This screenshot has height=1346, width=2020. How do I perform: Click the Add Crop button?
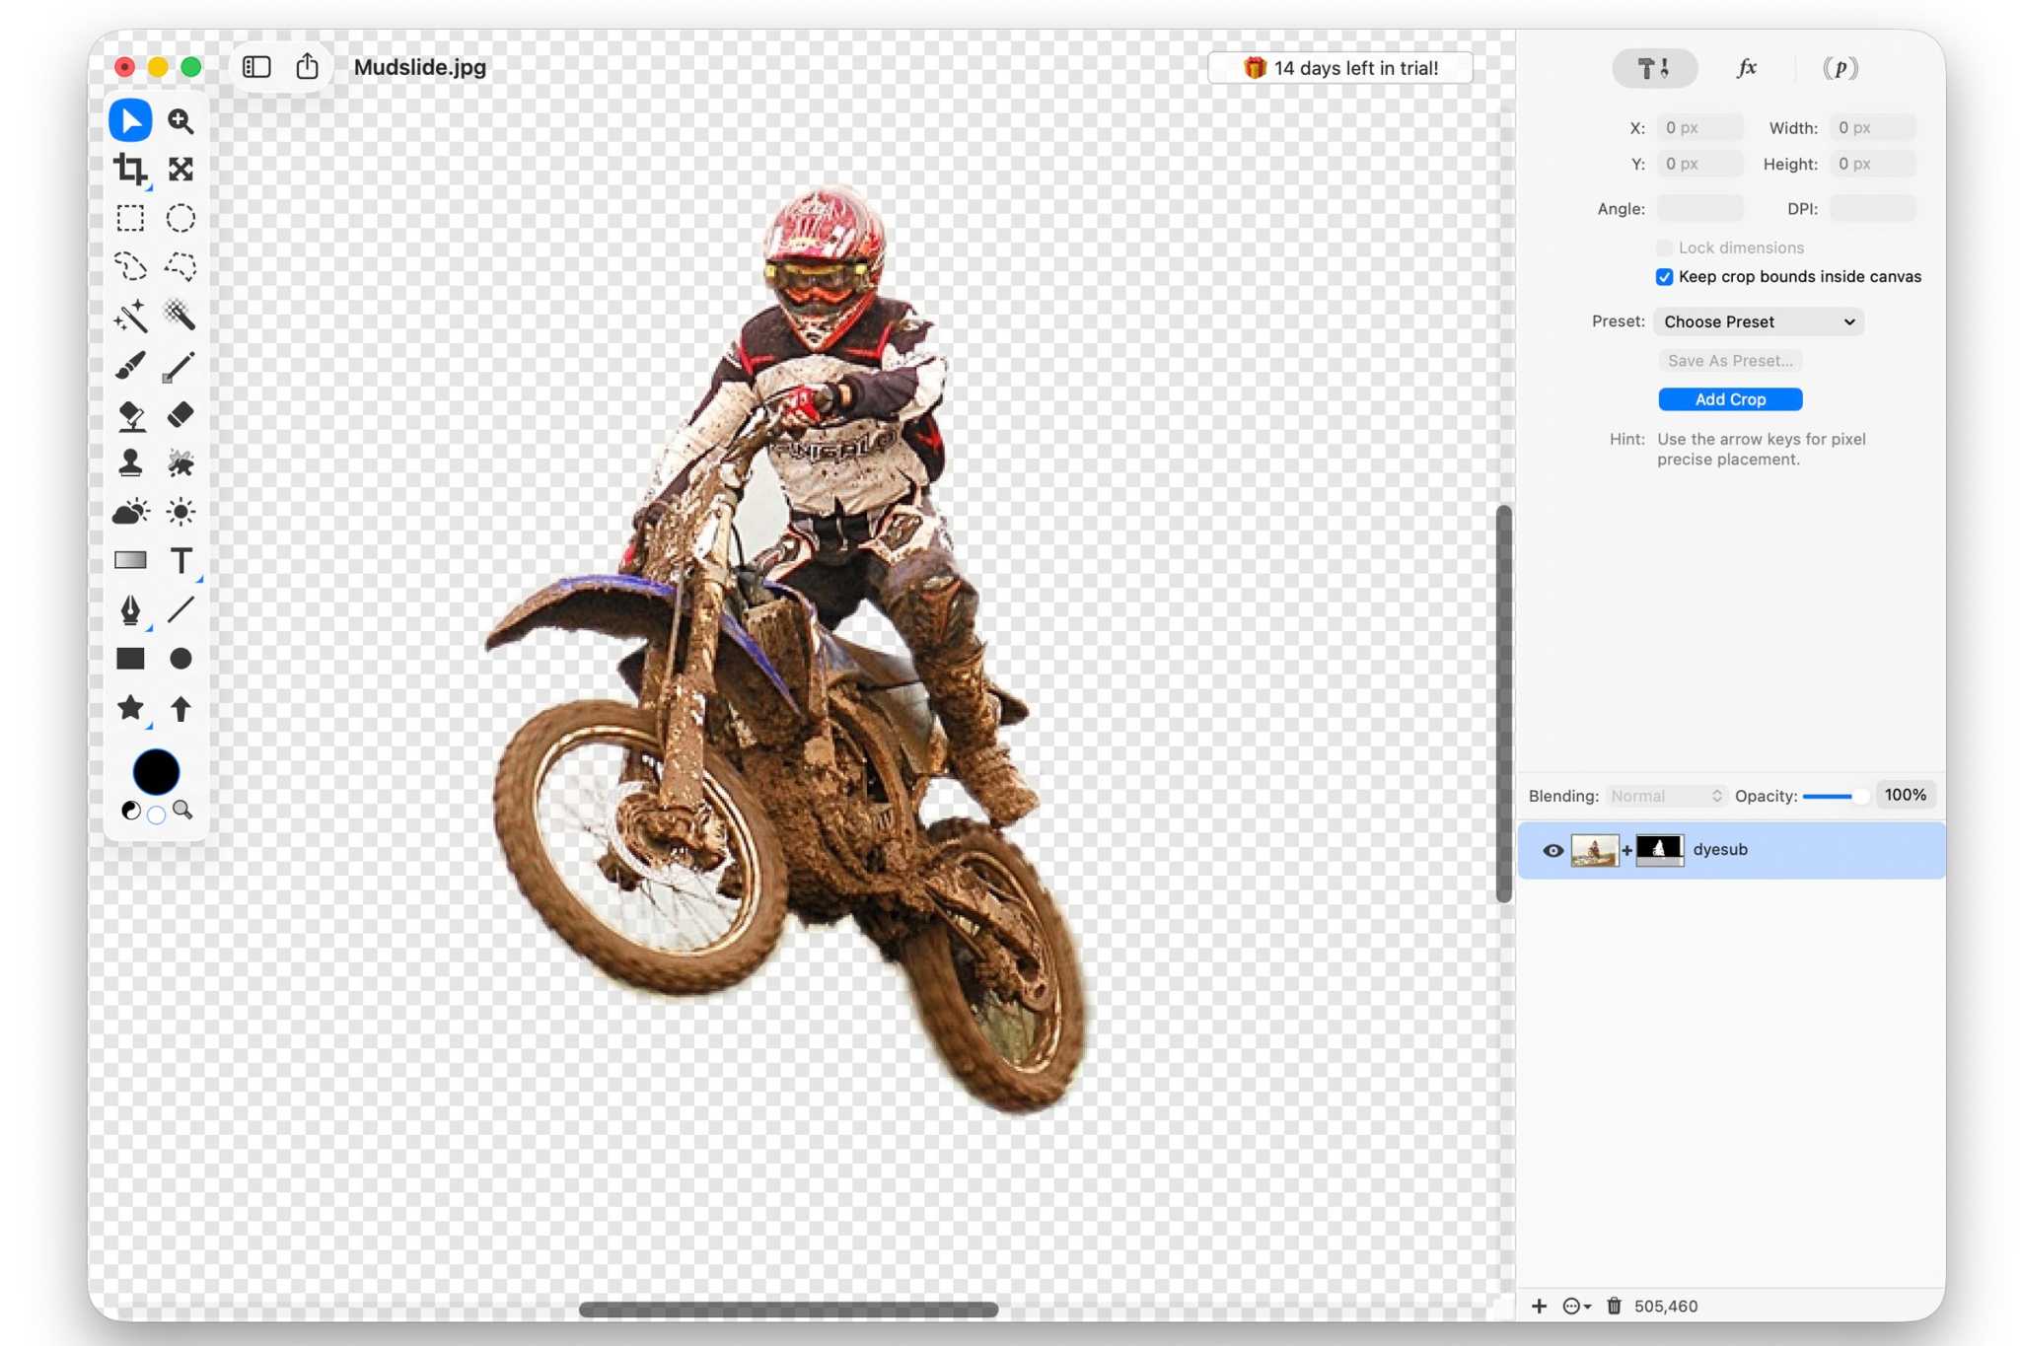(x=1729, y=398)
